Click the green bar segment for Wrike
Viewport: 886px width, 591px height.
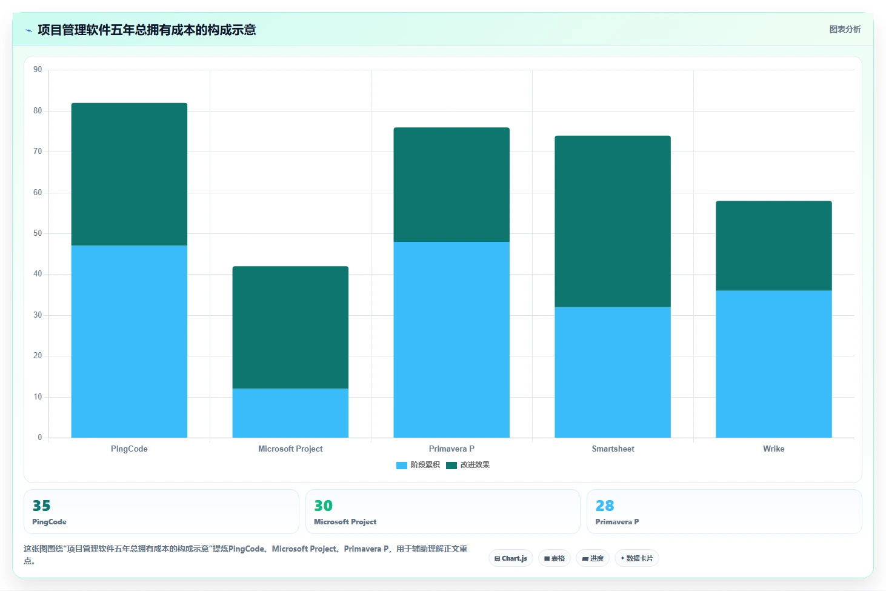point(774,245)
